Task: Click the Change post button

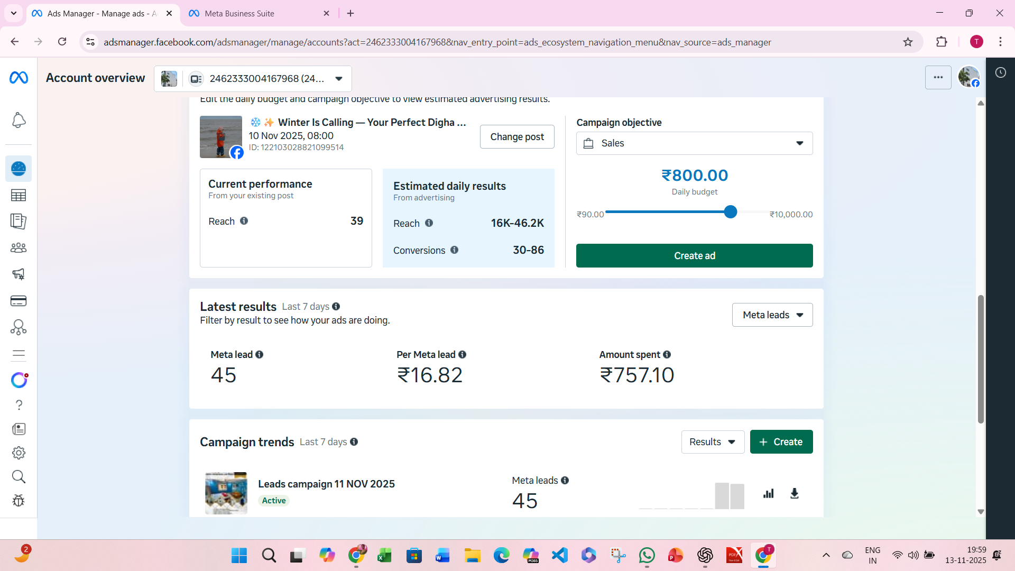Action: [x=517, y=137]
